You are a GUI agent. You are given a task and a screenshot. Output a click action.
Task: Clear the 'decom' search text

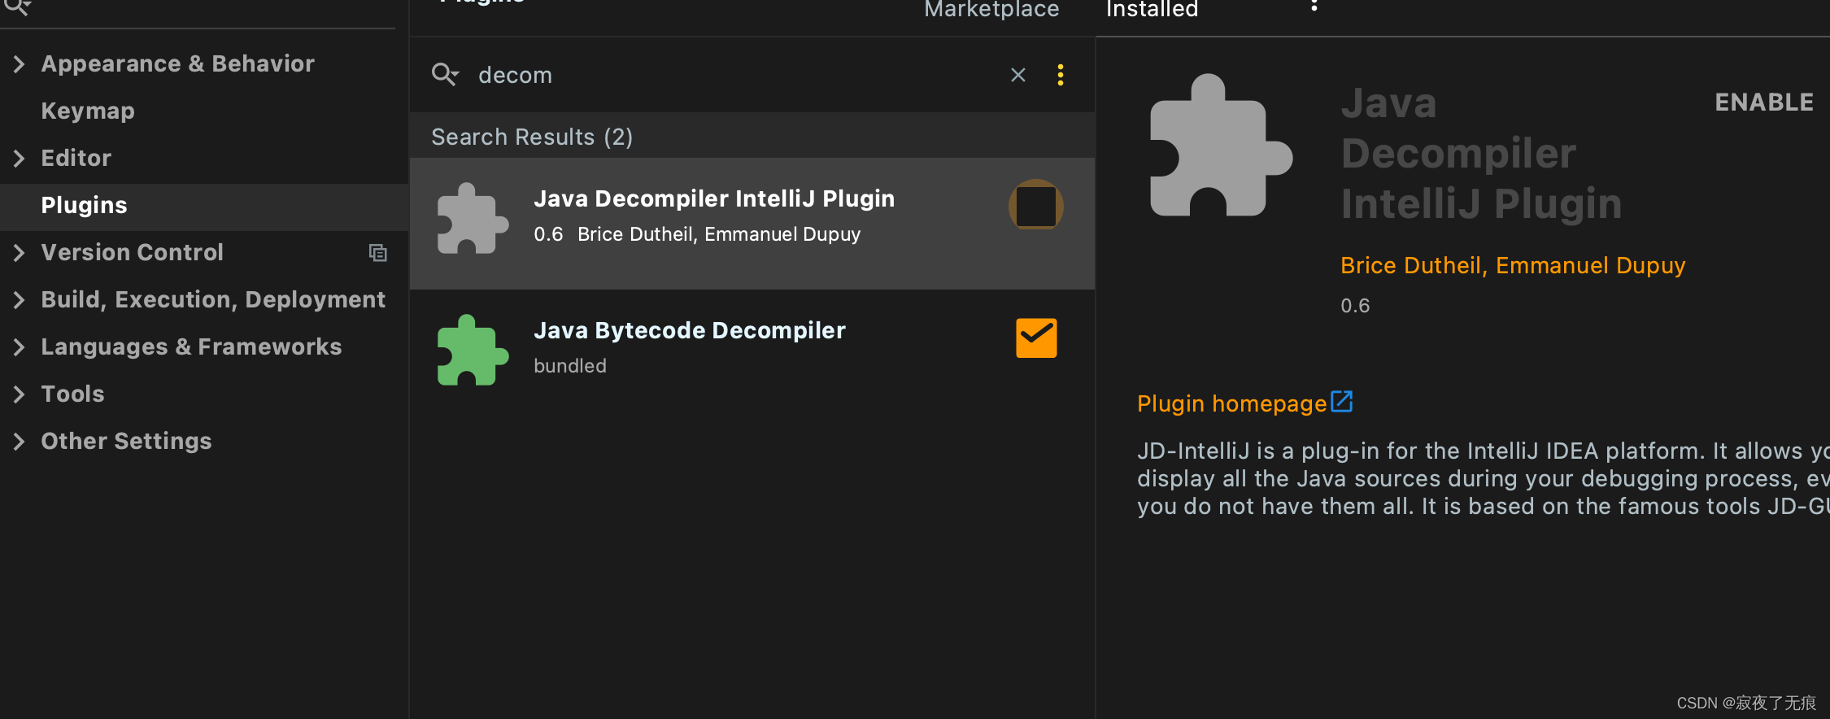[1017, 75]
